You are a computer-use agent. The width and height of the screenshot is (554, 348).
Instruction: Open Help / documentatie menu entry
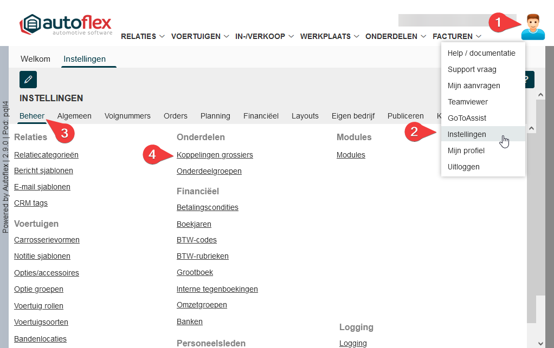point(481,53)
